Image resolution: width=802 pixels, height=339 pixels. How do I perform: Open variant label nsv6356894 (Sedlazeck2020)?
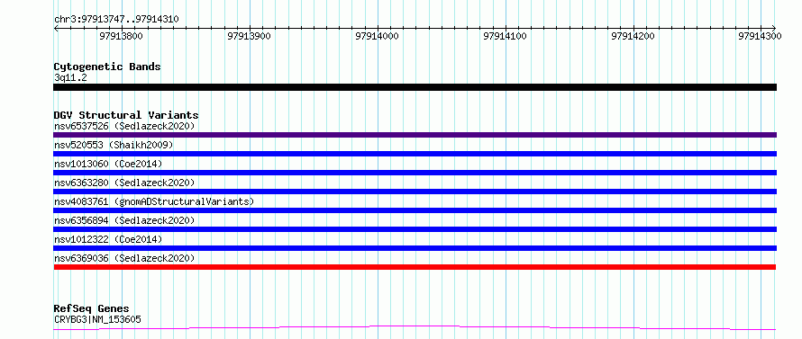coord(124,220)
